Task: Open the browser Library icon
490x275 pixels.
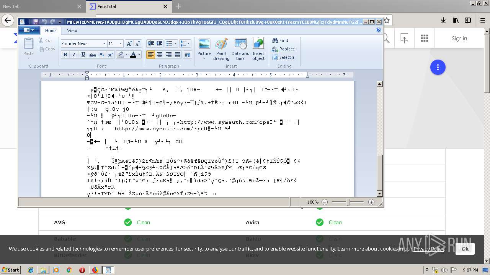Action: (x=456, y=20)
